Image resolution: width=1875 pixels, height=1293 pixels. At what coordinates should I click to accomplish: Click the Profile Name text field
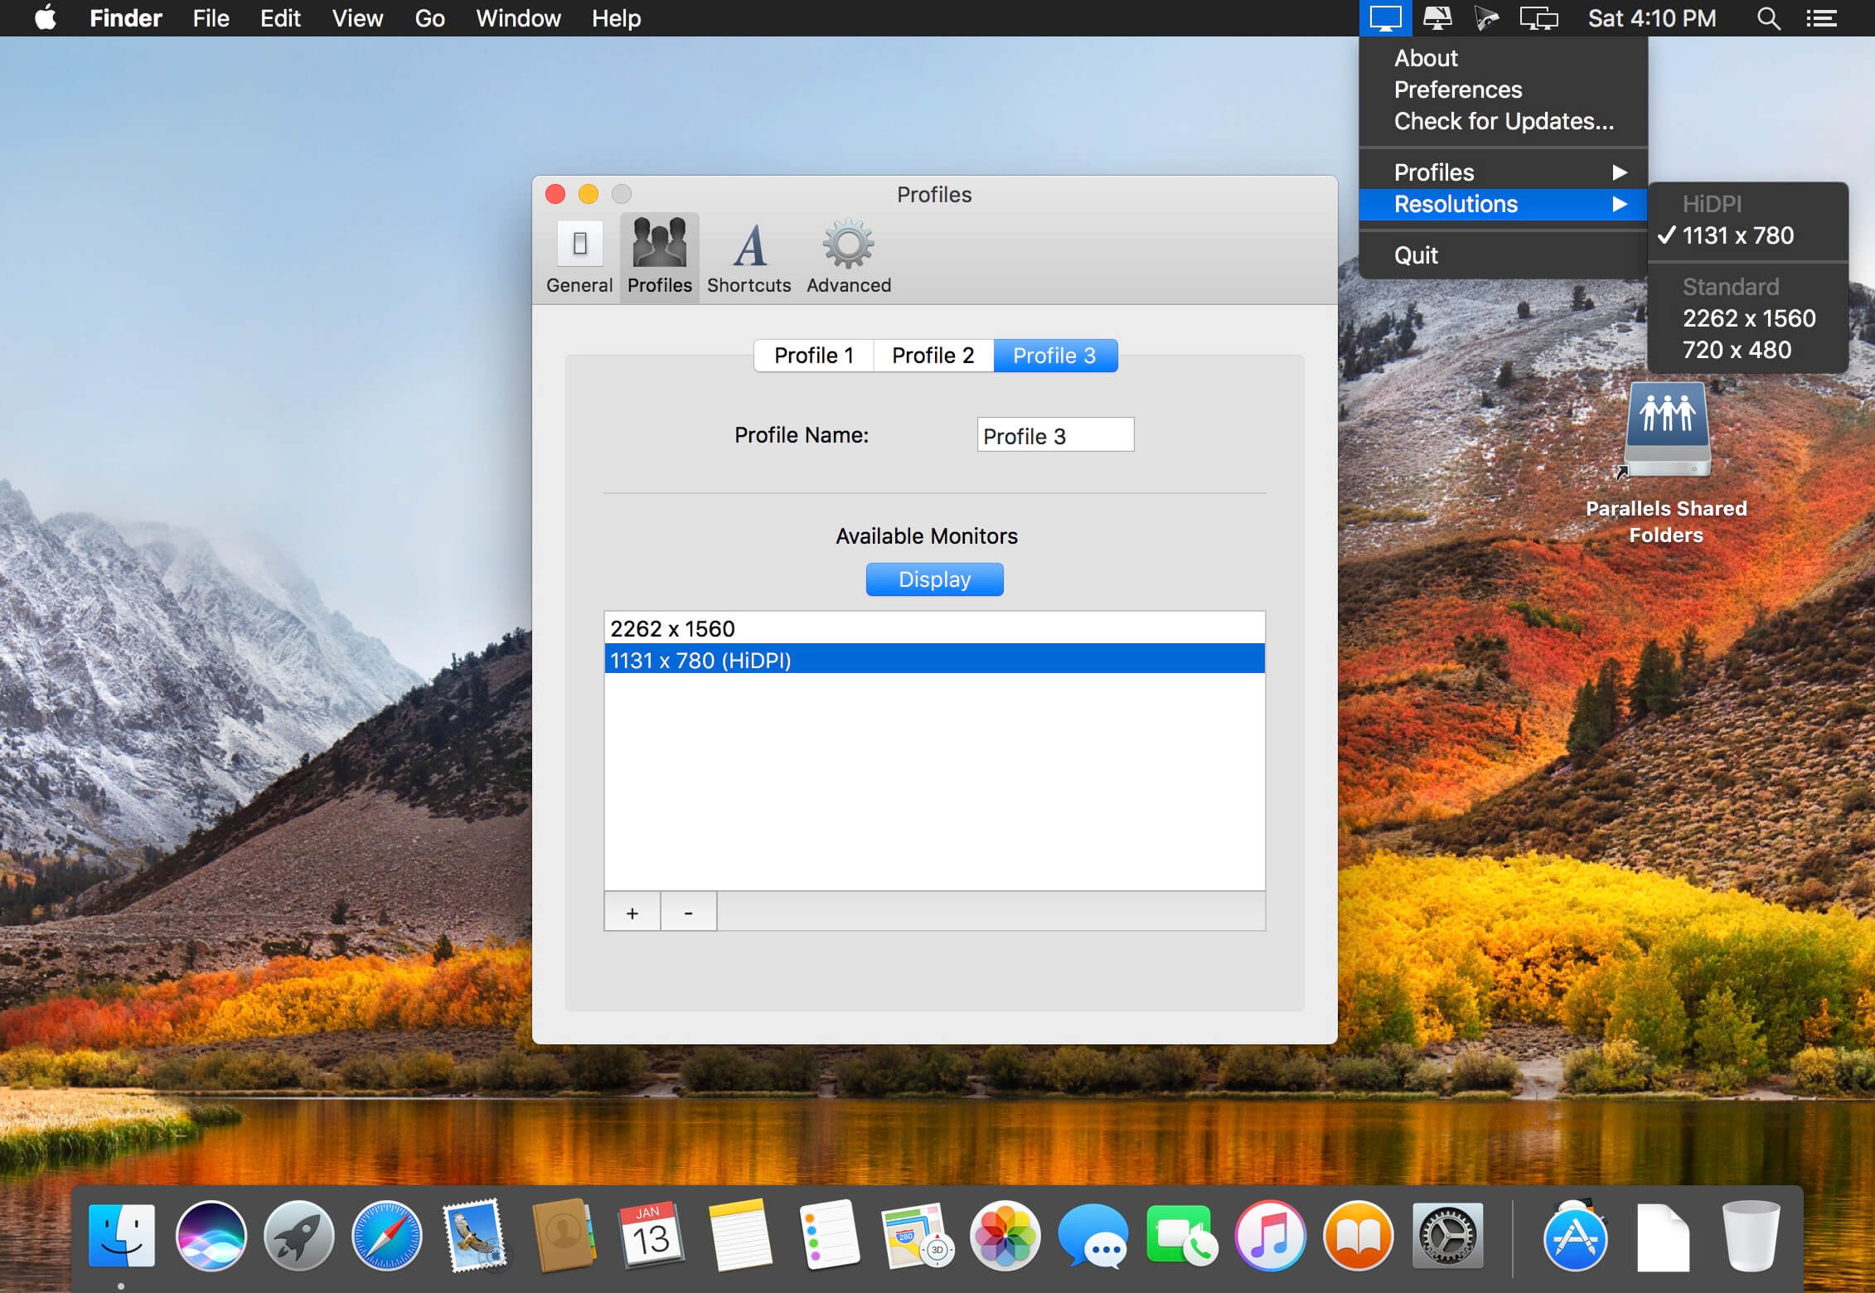[x=1054, y=435]
